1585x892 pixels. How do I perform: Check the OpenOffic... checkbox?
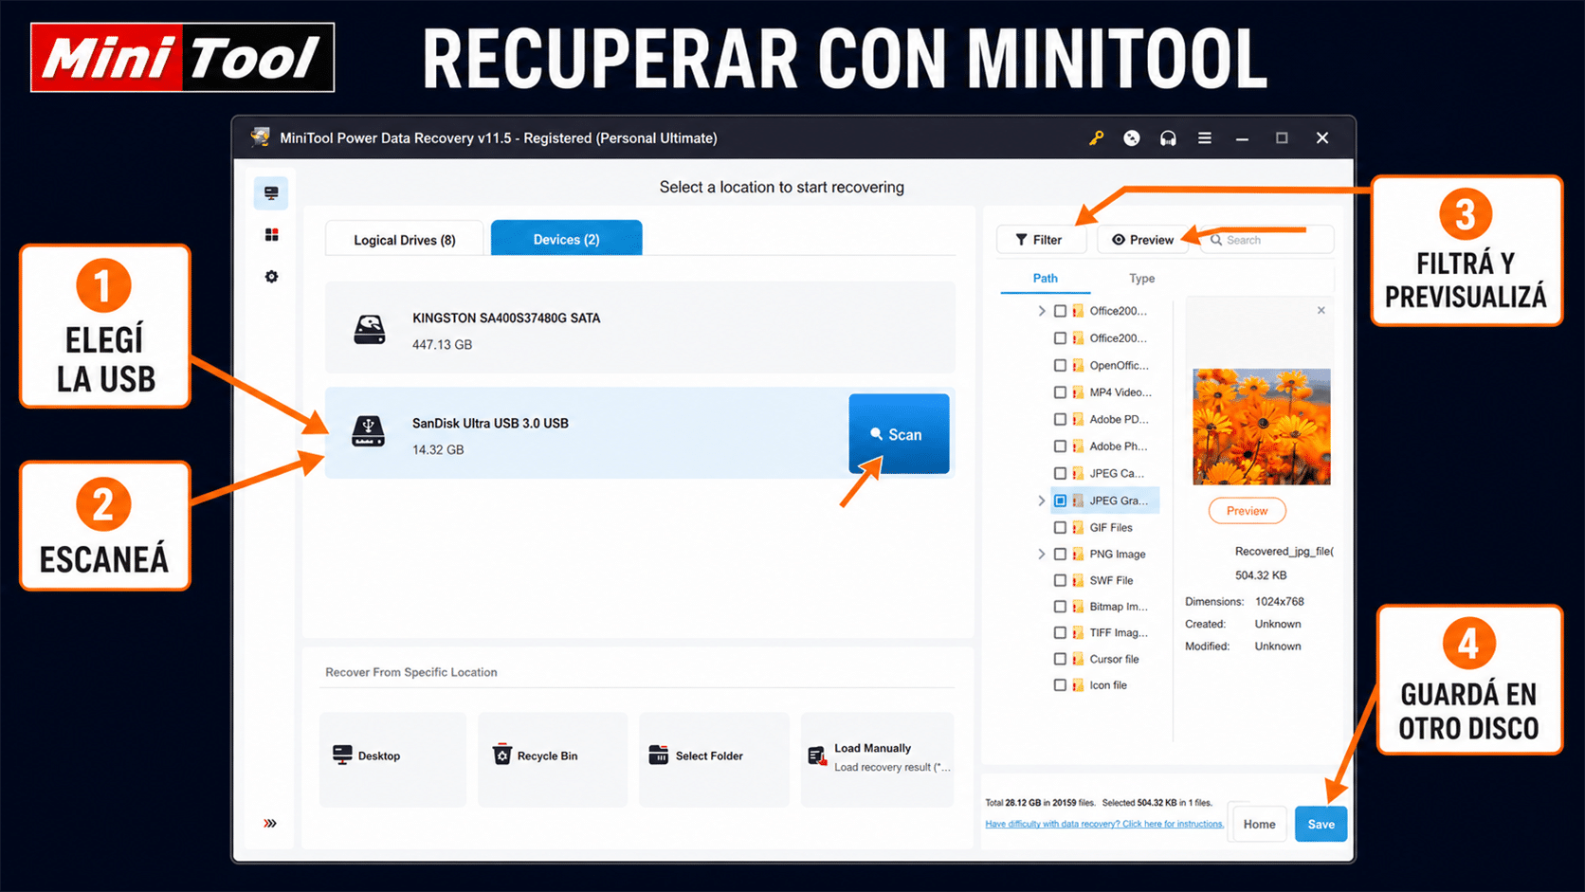1060,365
